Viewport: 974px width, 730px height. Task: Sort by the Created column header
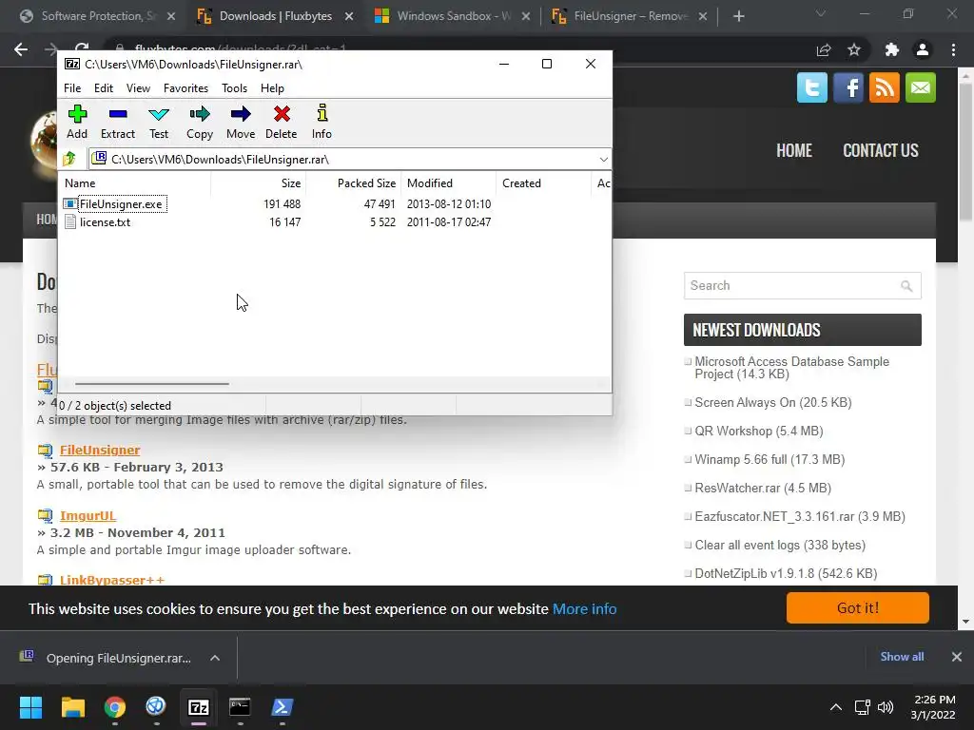(x=543, y=183)
